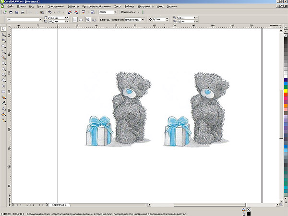The width and height of the screenshot is (288, 216).
Task: Select the Table tool
Action: 3,92
